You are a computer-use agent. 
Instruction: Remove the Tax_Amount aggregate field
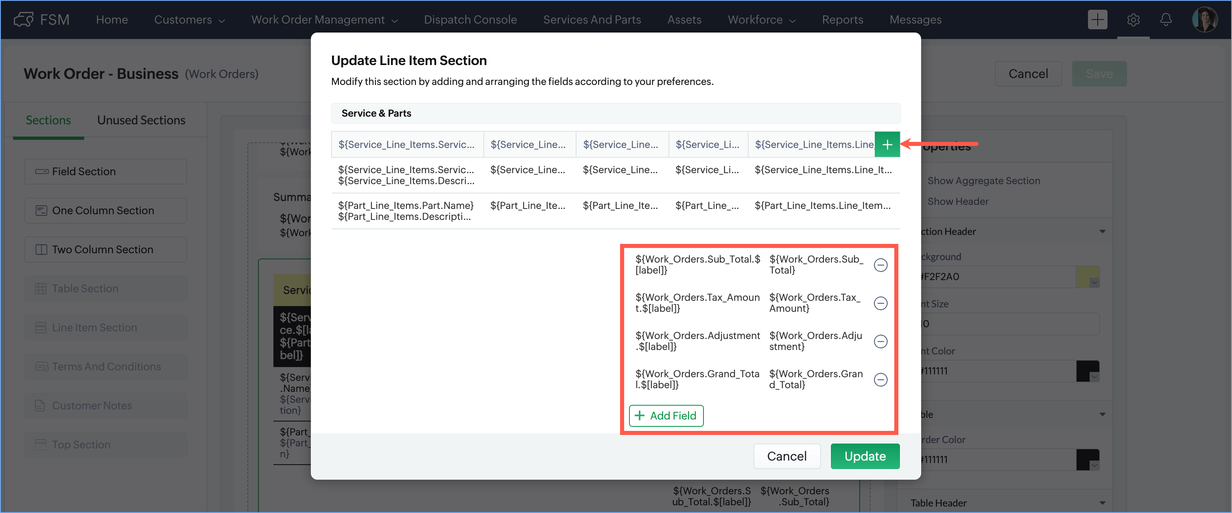point(880,303)
